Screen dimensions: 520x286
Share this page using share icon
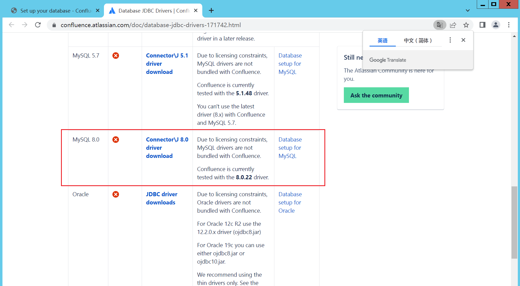453,25
